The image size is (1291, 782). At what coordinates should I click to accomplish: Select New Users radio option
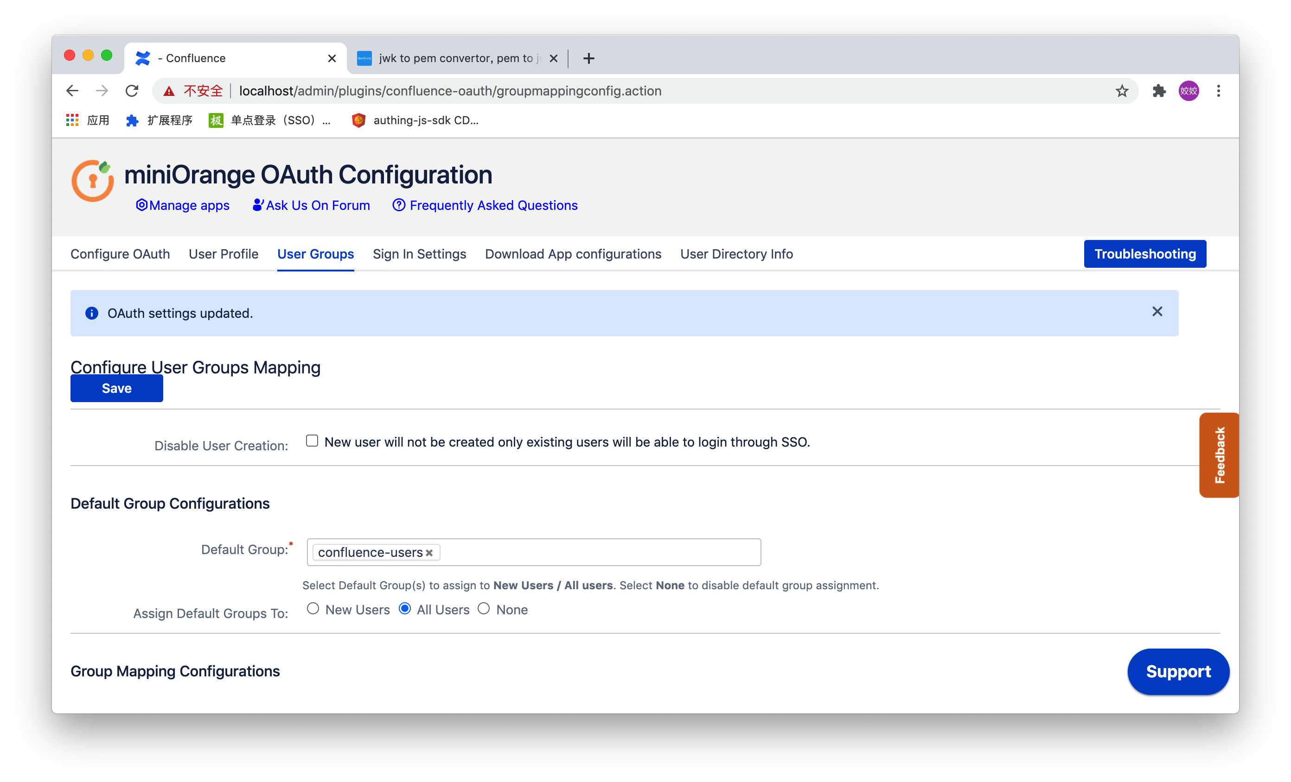[313, 609]
